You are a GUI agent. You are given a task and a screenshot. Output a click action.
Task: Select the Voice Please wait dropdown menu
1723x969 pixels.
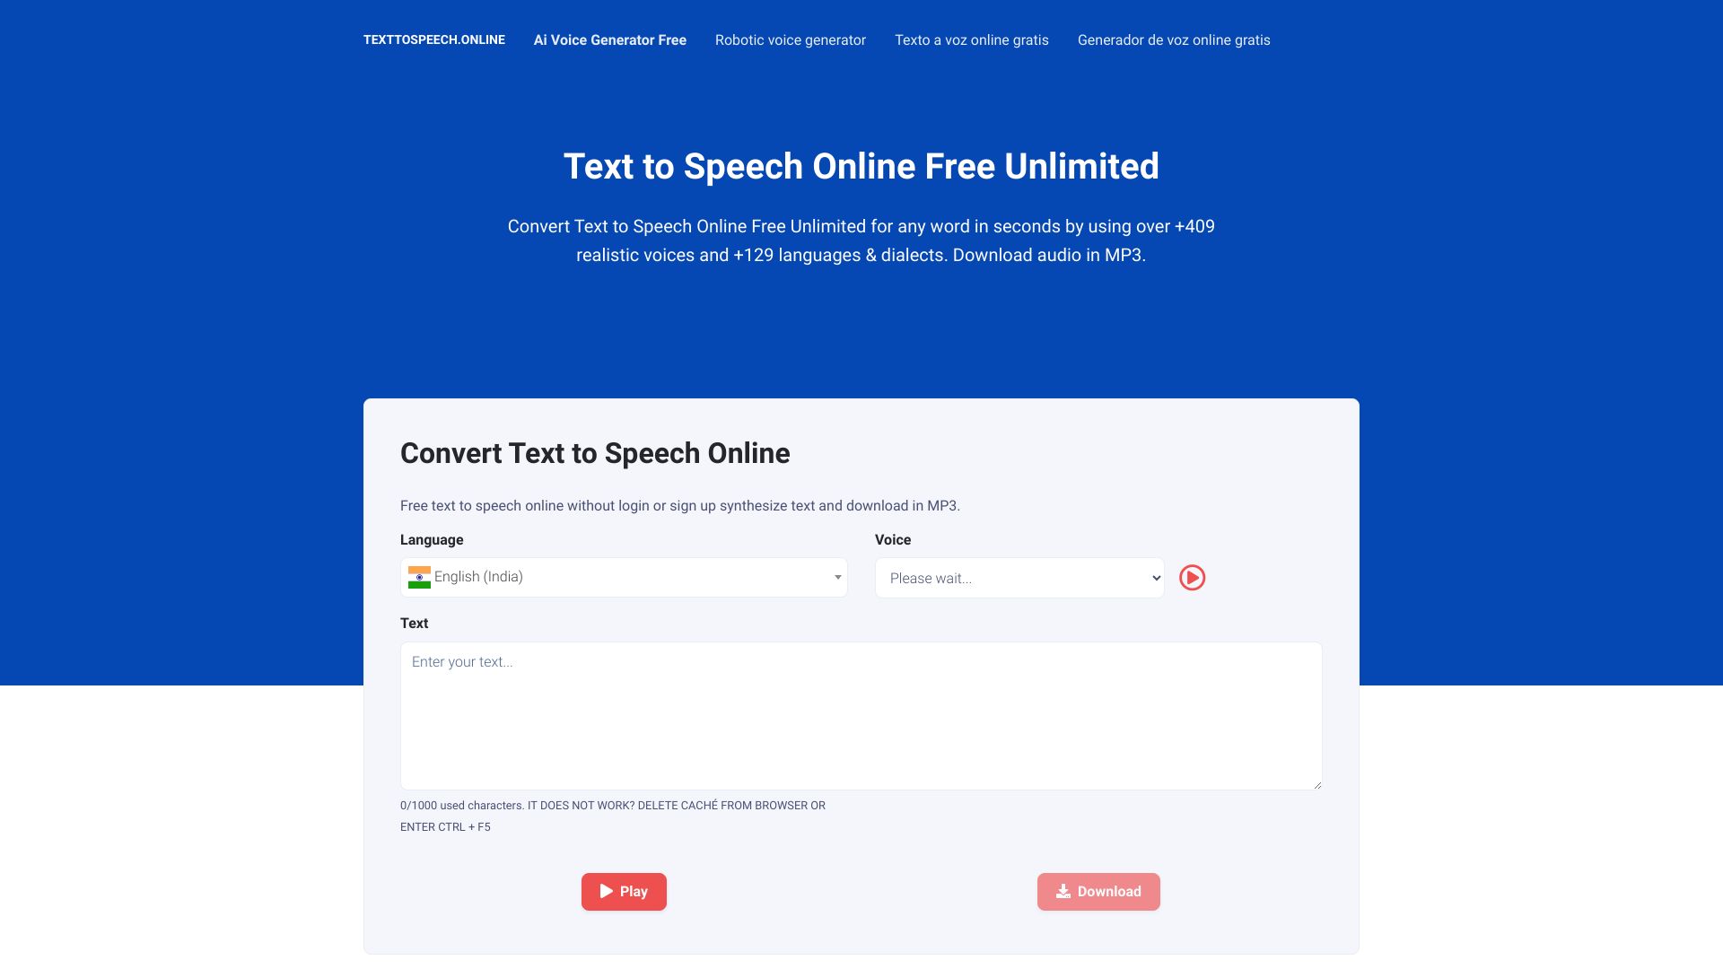point(1019,578)
